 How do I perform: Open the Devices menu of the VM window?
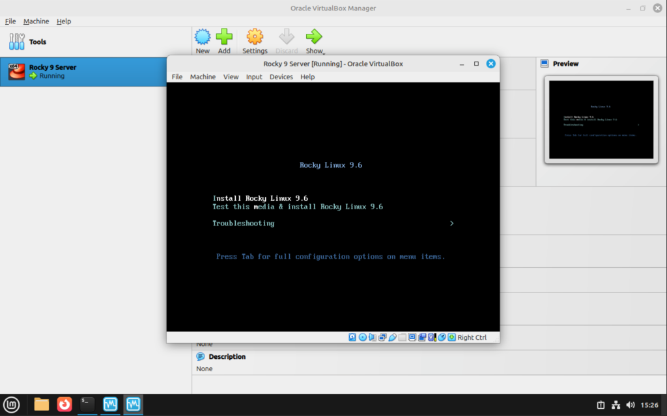(281, 77)
